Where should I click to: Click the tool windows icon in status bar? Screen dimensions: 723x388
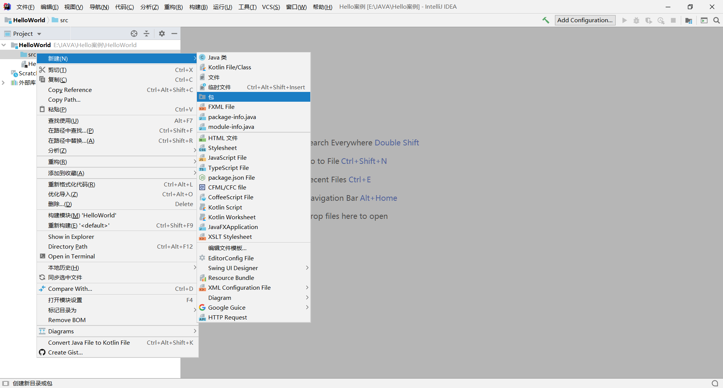(6, 383)
